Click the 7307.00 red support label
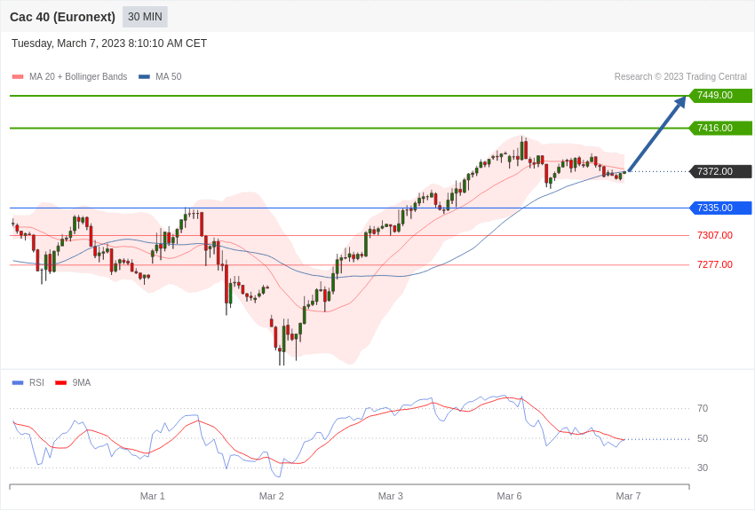 [714, 235]
